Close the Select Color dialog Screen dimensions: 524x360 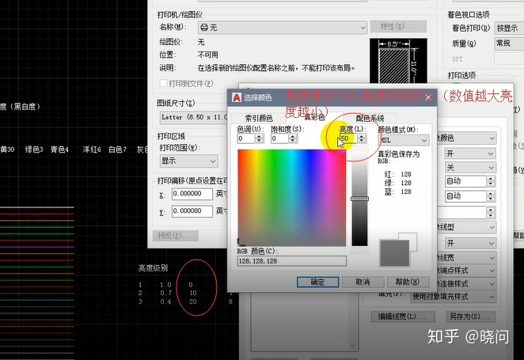pos(428,97)
